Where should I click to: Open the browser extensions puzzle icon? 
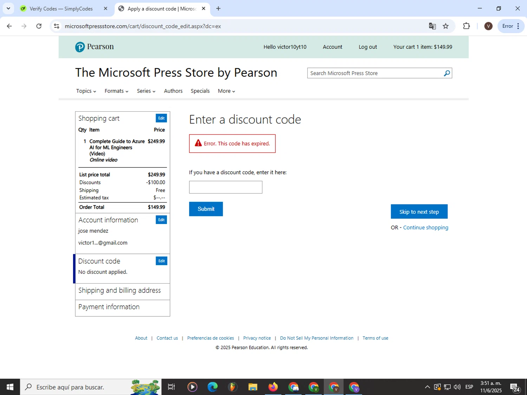(466, 26)
